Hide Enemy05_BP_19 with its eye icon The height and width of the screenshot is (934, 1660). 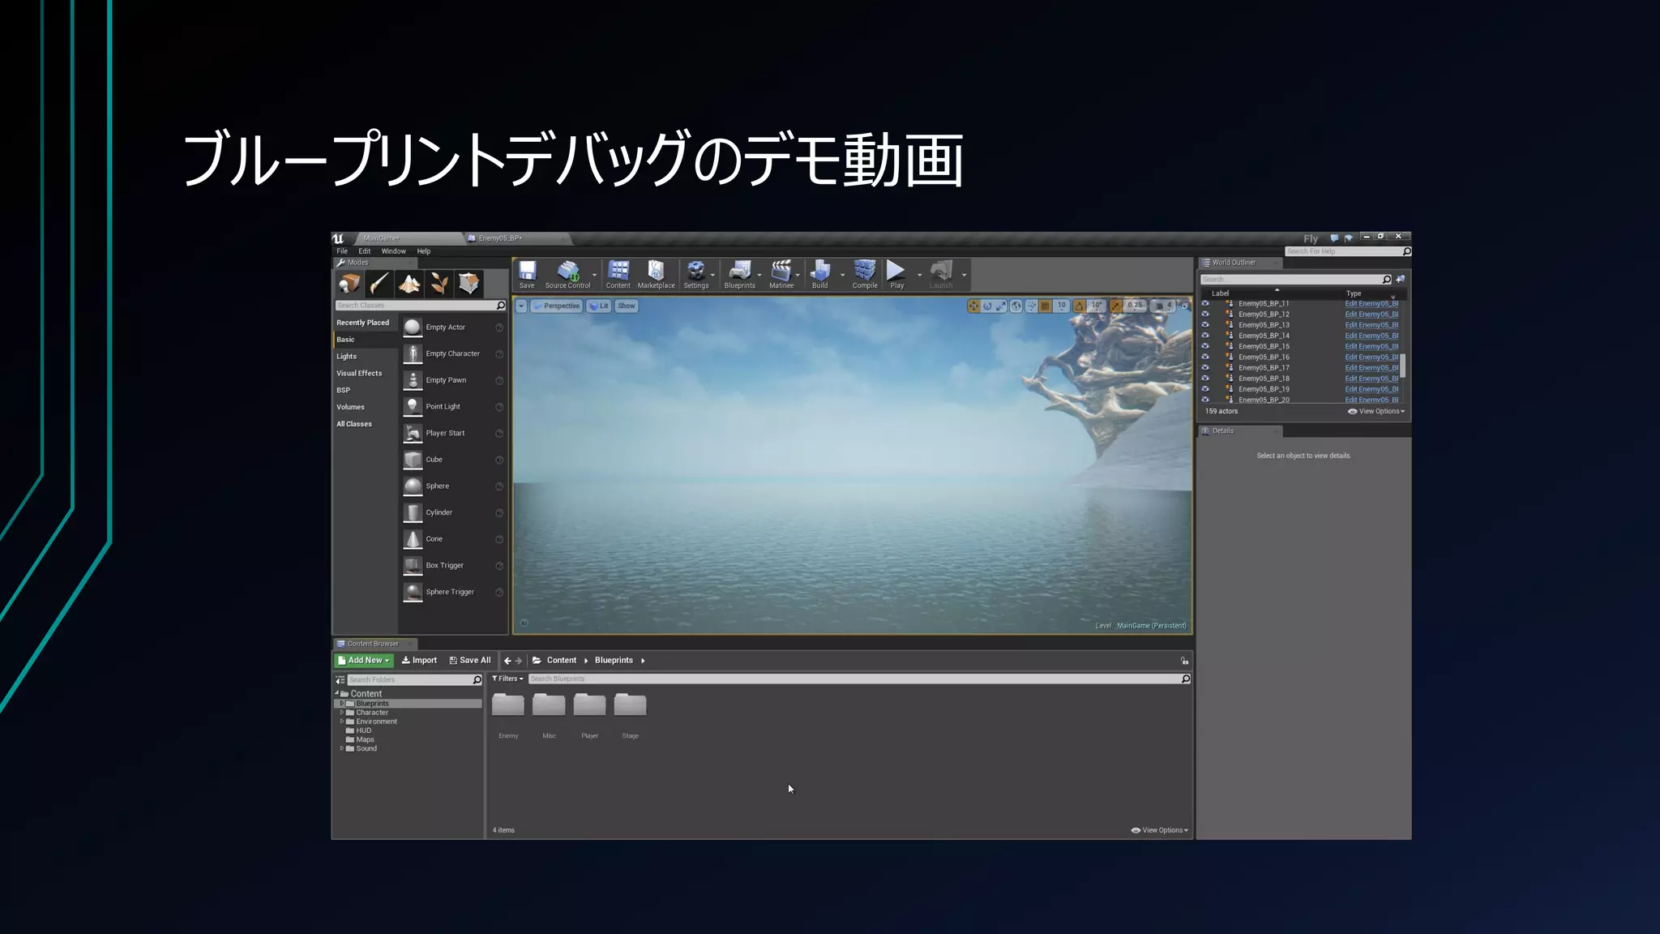pos(1205,389)
